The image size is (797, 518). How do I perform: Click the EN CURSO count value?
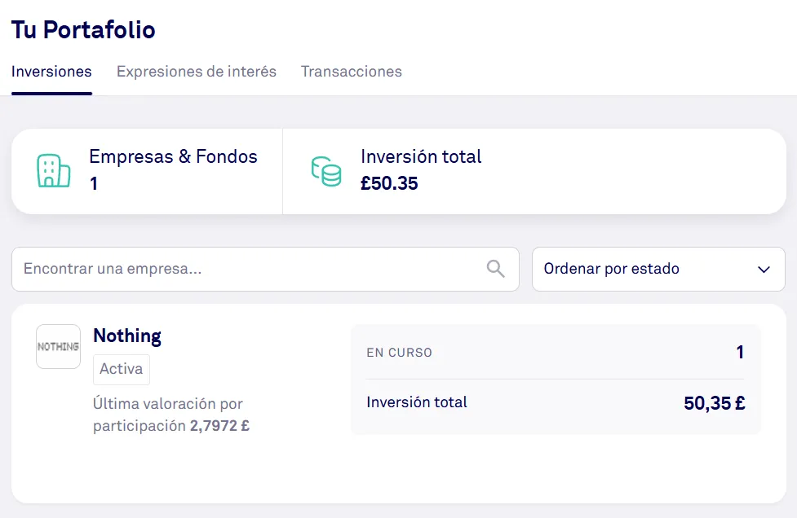click(739, 352)
